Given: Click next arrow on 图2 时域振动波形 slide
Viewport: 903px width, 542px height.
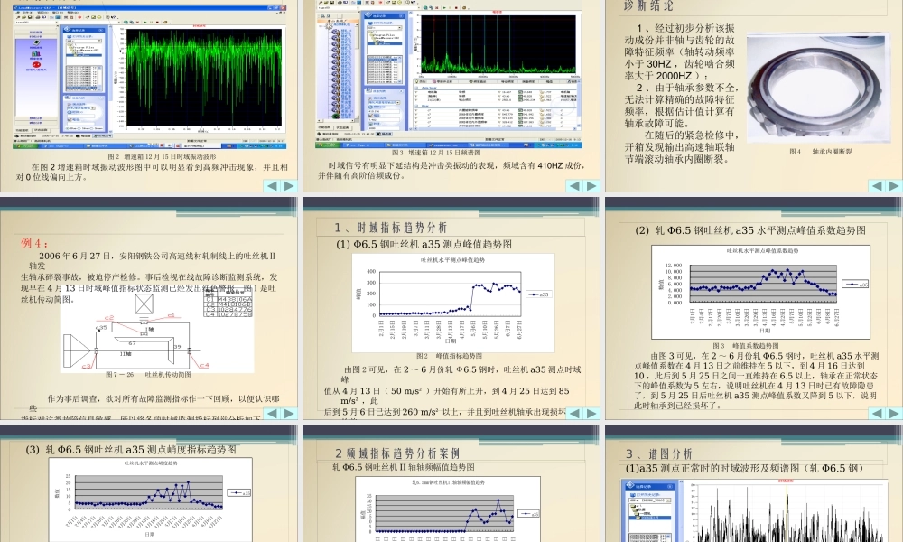Looking at the screenshot, I should 290,185.
